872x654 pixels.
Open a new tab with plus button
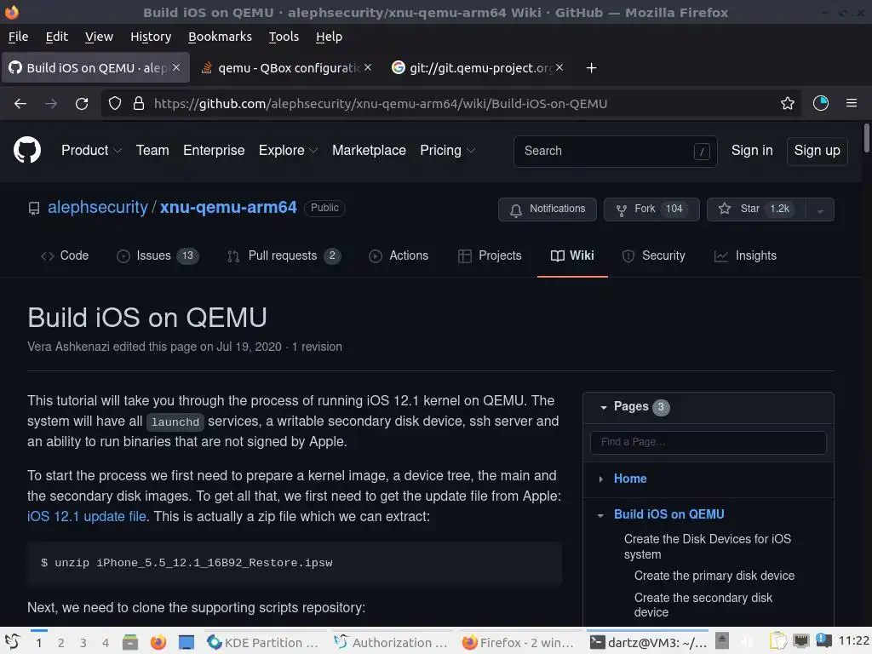pos(591,68)
